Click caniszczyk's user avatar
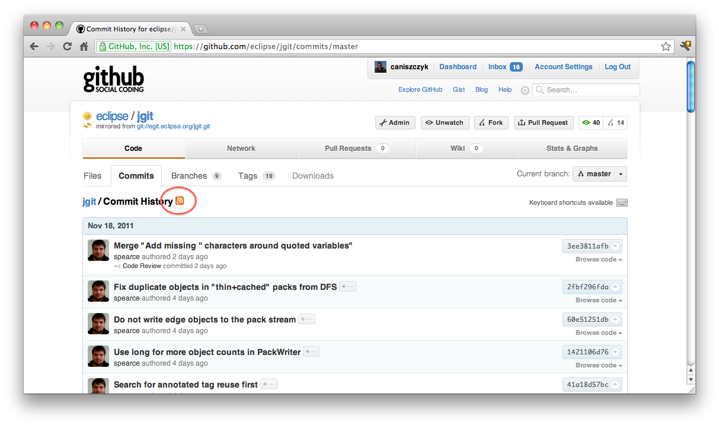The image size is (719, 426). pos(381,67)
